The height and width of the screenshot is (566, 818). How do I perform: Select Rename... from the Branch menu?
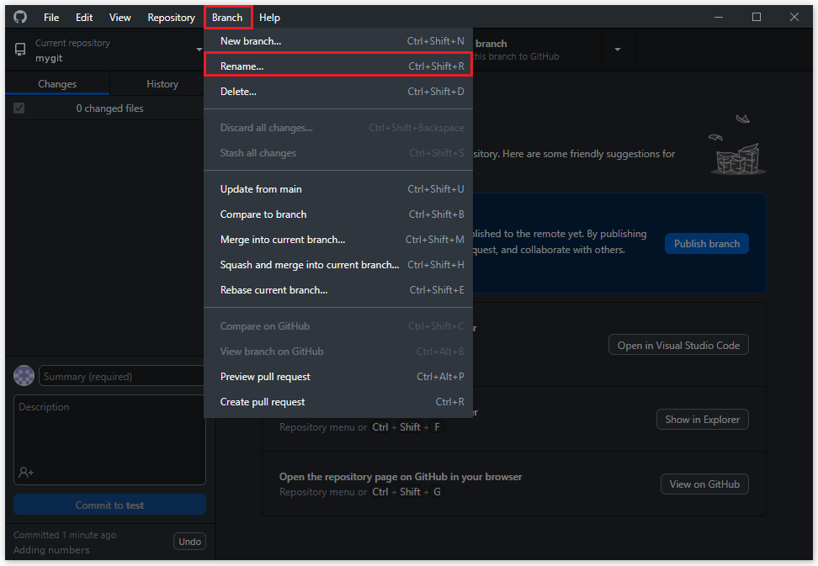pyautogui.click(x=337, y=66)
